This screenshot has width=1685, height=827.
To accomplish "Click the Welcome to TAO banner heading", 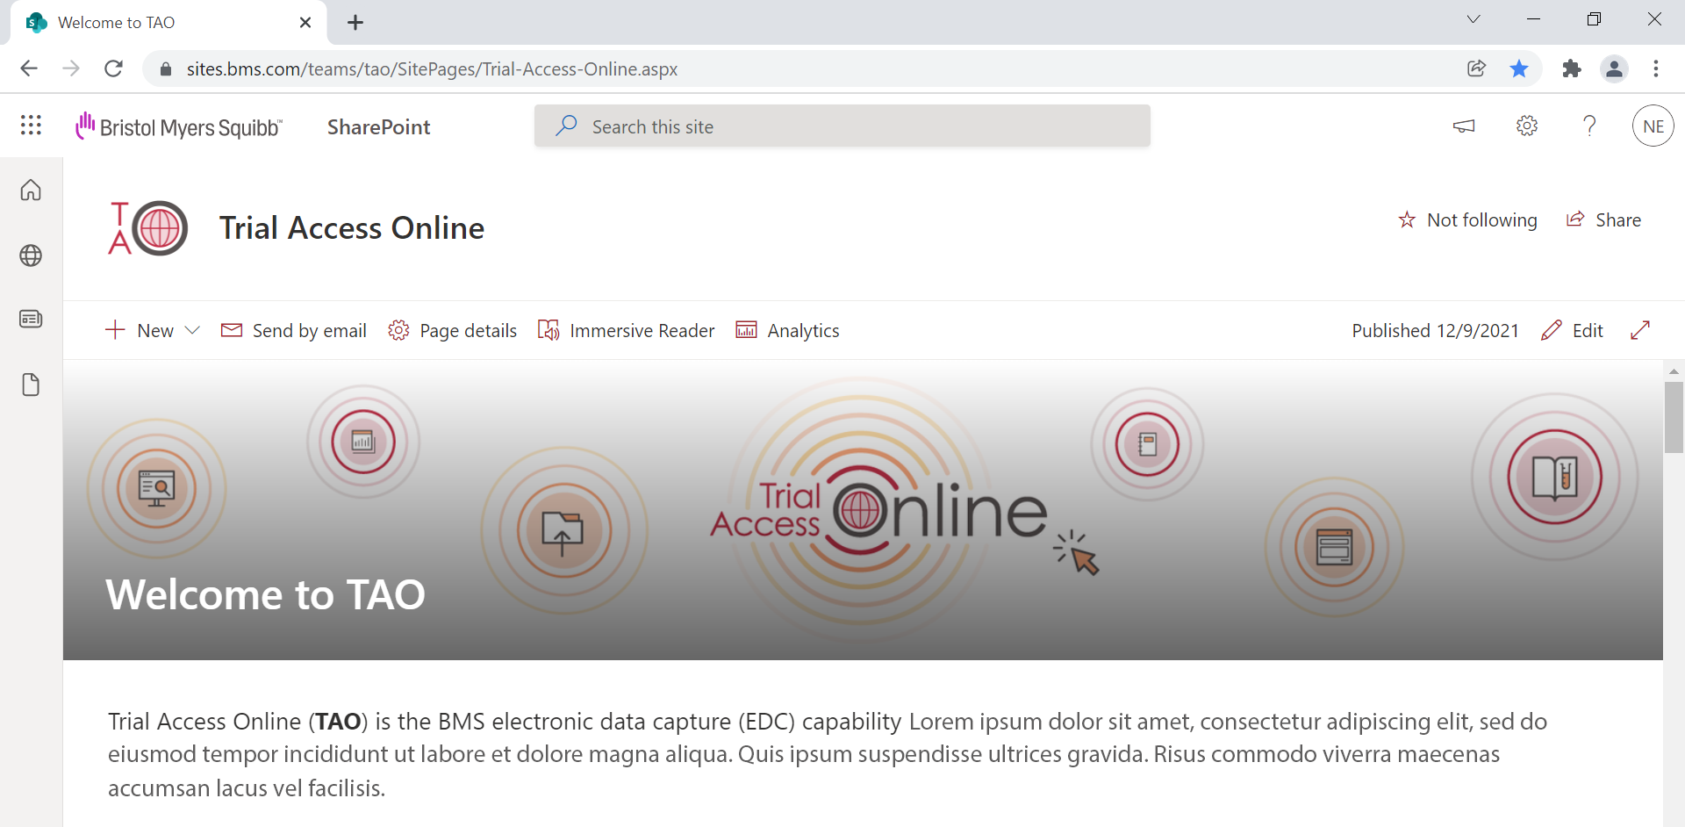I will [x=265, y=595].
